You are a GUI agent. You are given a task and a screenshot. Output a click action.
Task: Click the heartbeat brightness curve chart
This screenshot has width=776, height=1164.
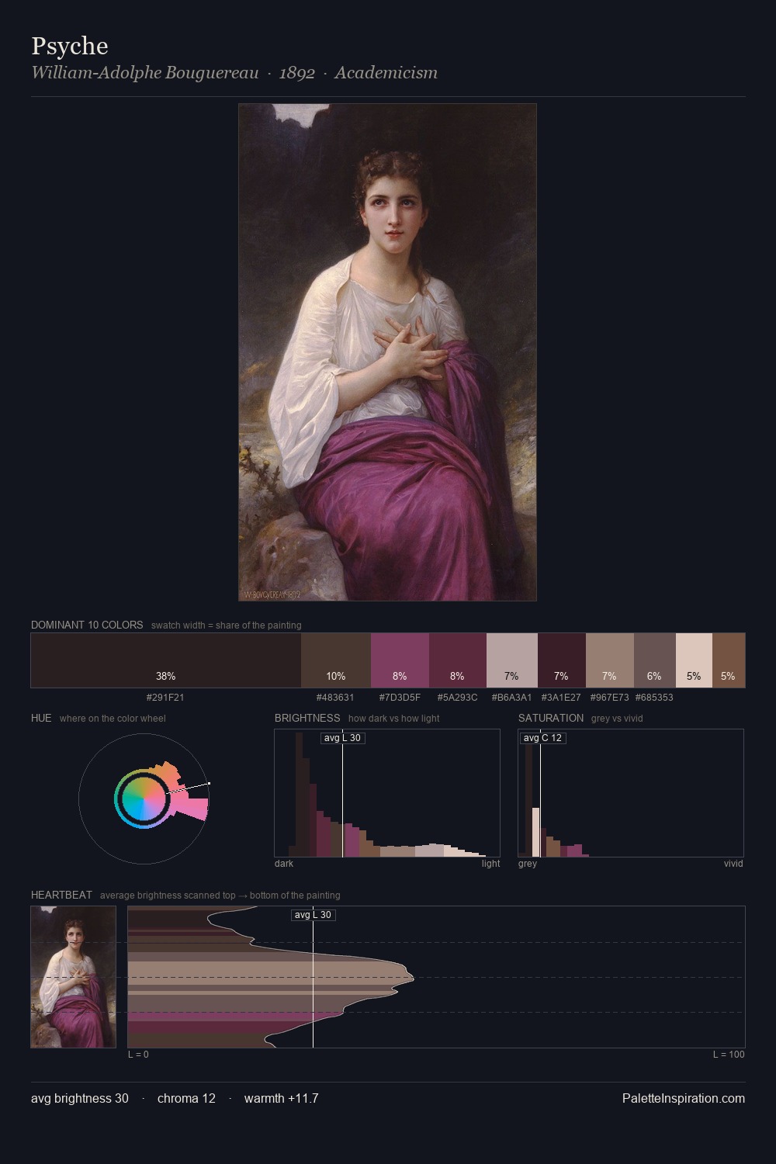tap(436, 977)
